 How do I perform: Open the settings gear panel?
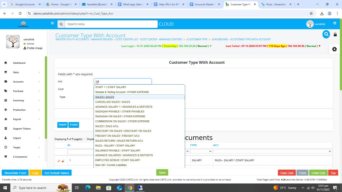click(x=334, y=49)
